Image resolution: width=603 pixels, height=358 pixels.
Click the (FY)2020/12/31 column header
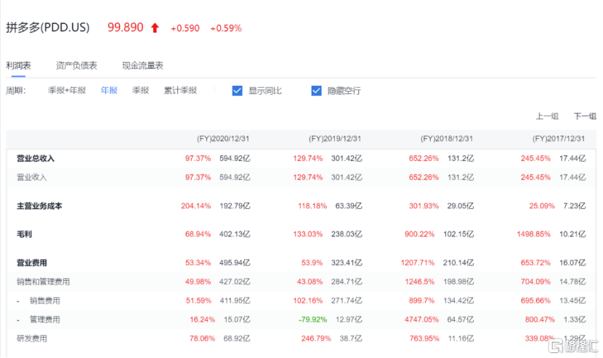[x=223, y=138]
